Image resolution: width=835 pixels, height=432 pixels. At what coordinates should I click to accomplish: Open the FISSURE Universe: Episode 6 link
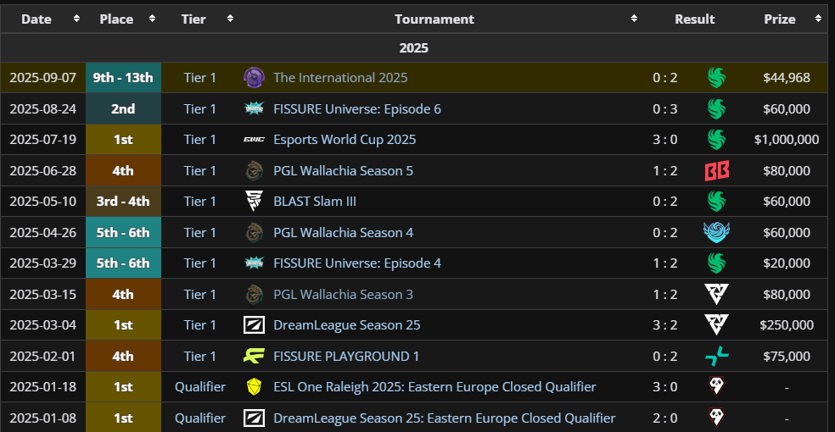(x=356, y=109)
